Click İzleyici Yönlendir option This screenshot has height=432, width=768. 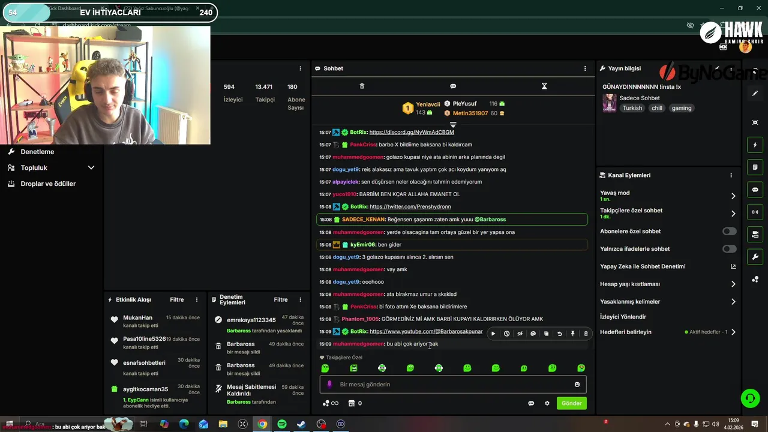(x=623, y=317)
